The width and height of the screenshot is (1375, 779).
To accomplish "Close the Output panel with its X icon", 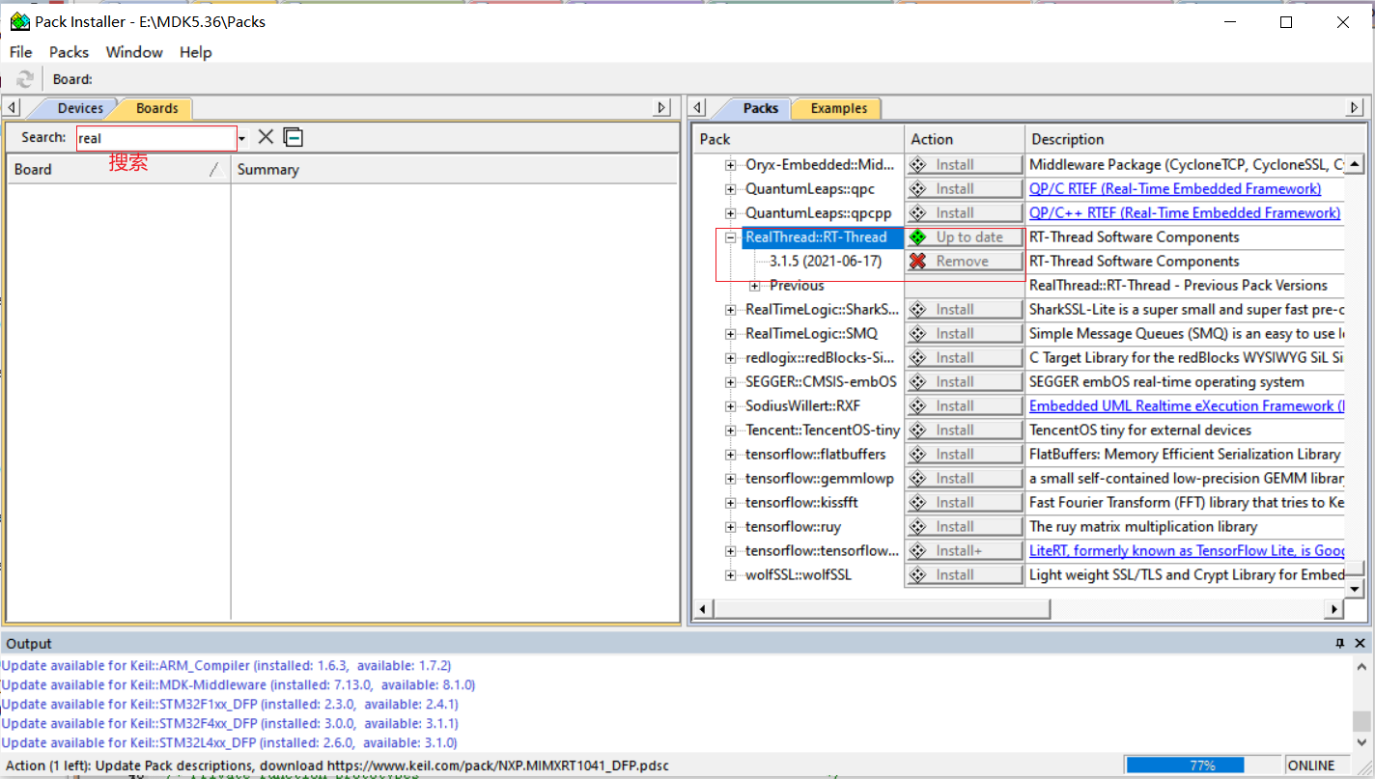I will point(1361,643).
